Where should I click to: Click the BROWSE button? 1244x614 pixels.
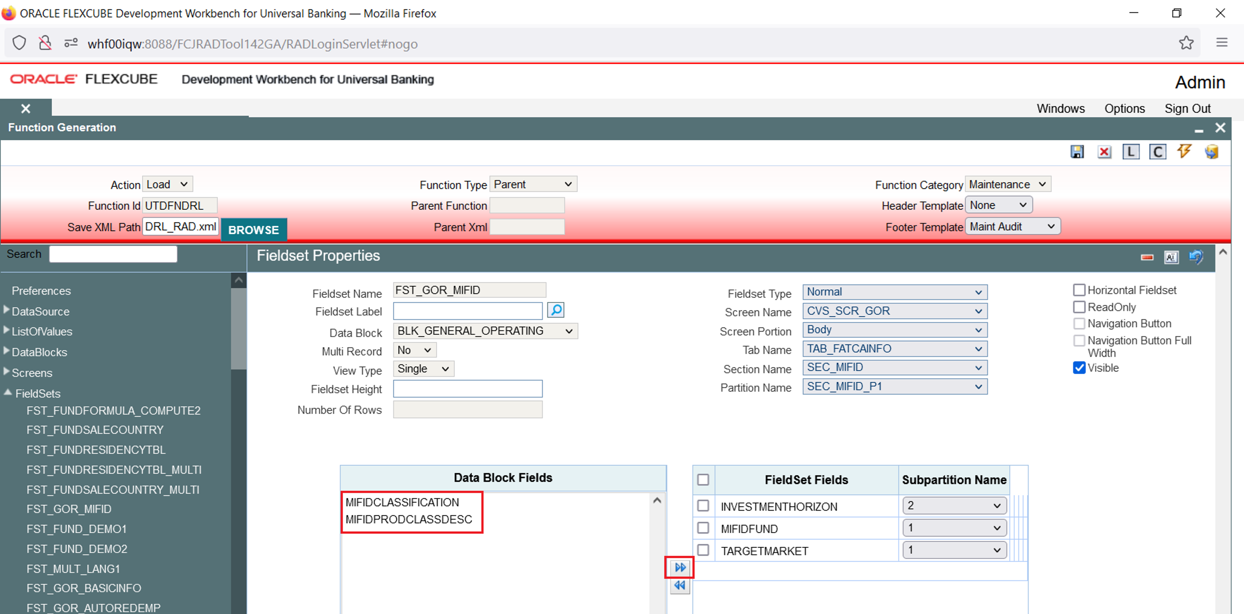[x=254, y=230]
